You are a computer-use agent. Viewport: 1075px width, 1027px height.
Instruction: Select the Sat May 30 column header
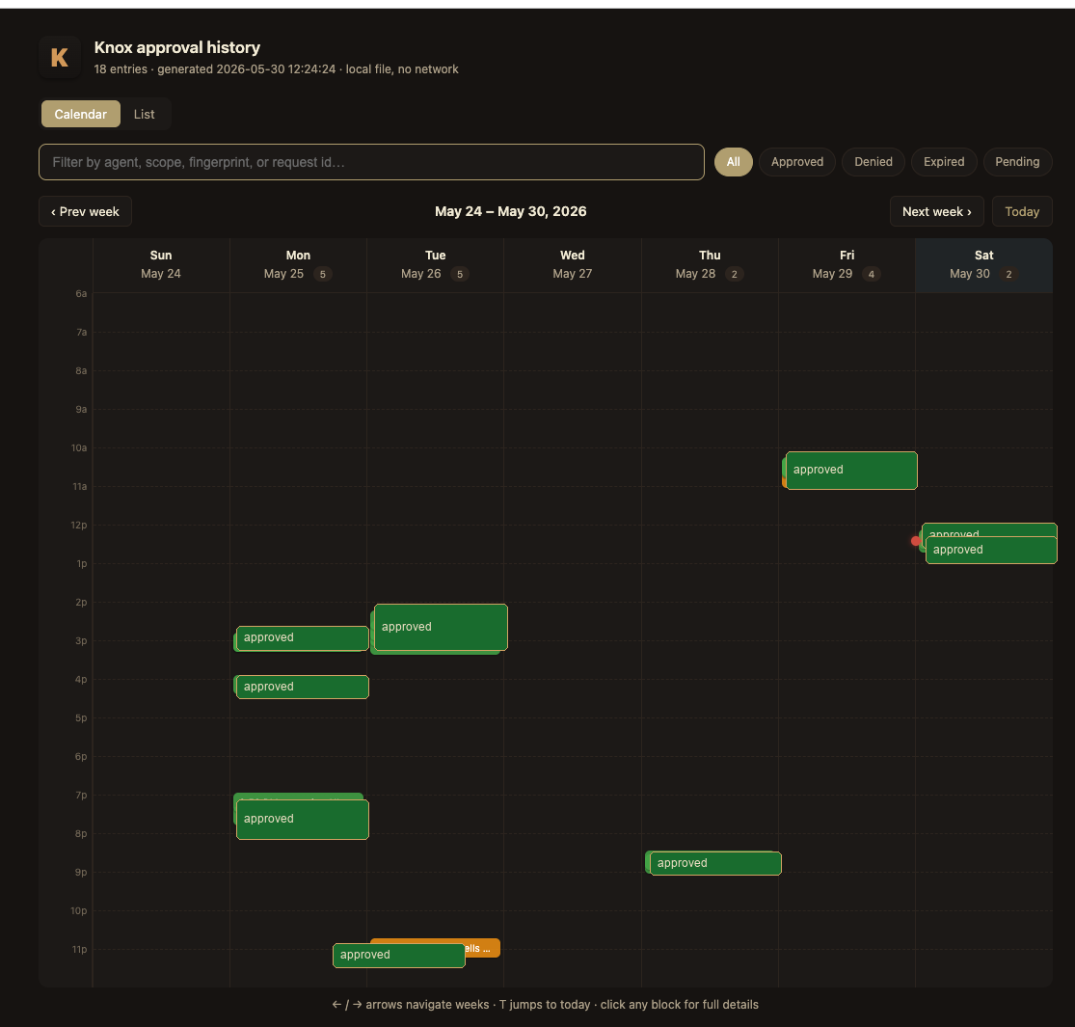click(x=983, y=264)
